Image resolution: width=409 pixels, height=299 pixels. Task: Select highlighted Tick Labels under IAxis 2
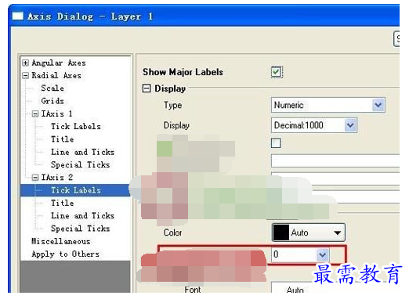pyautogui.click(x=76, y=190)
